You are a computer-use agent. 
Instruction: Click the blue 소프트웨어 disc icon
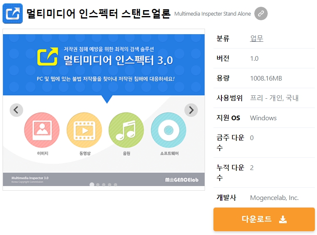(168, 130)
